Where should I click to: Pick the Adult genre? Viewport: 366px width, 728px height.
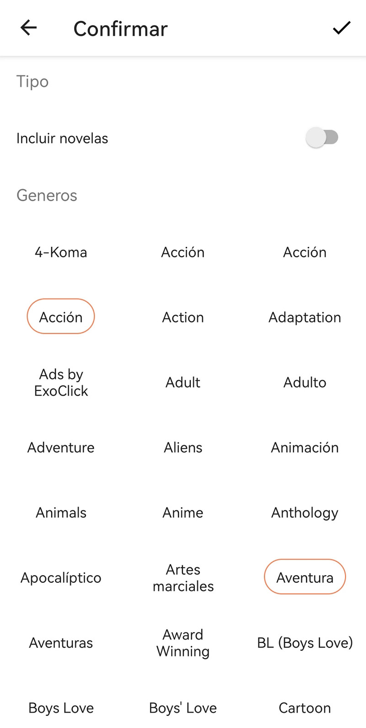183,382
